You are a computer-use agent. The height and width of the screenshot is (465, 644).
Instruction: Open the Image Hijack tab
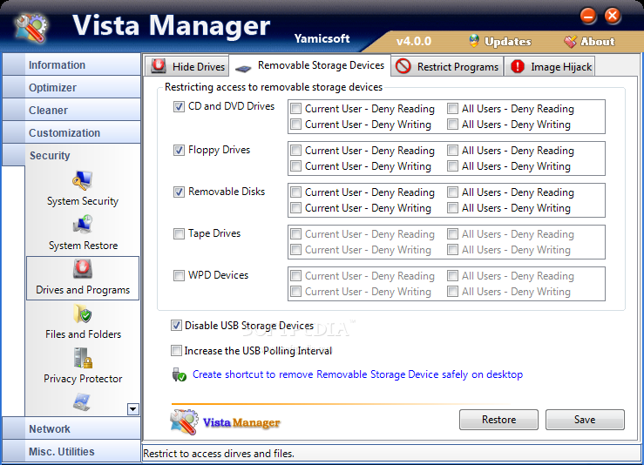[x=550, y=66]
